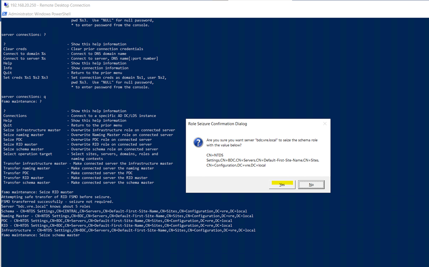Close the Role Seizure Confirmation Dialog
429x267 pixels.
pos(325,124)
